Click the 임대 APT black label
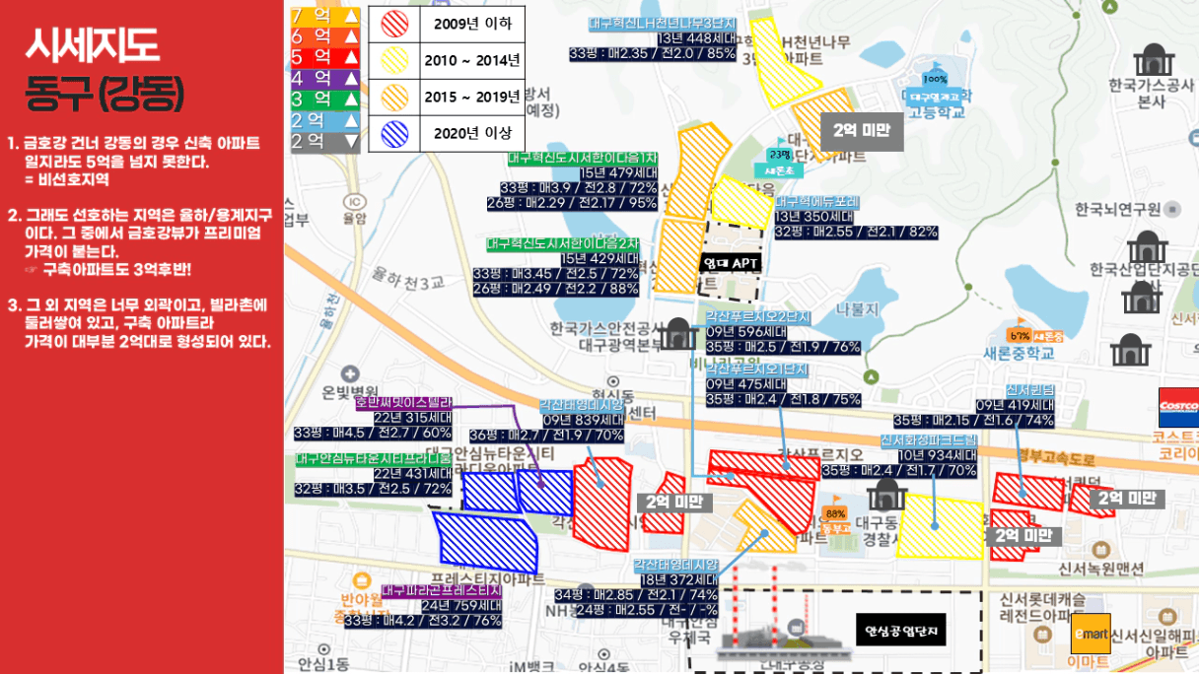The height and width of the screenshot is (674, 1199). (730, 264)
